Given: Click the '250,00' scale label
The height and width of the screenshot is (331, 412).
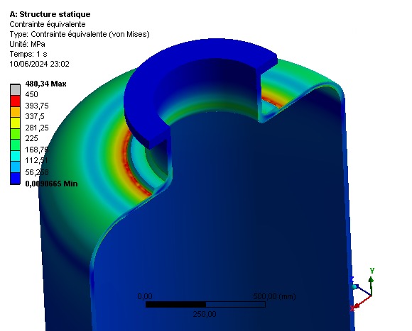Looking at the screenshot, I should coord(205,314).
